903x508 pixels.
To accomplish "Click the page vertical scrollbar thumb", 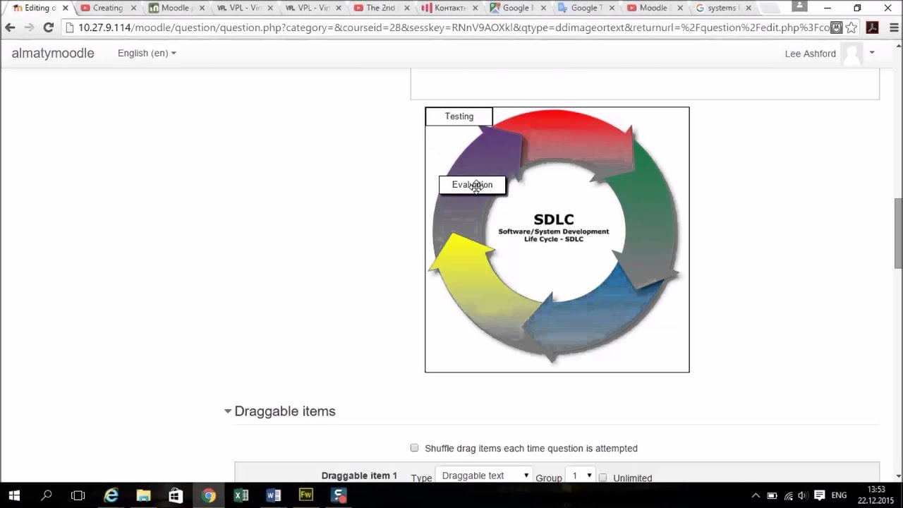I will coord(898,234).
